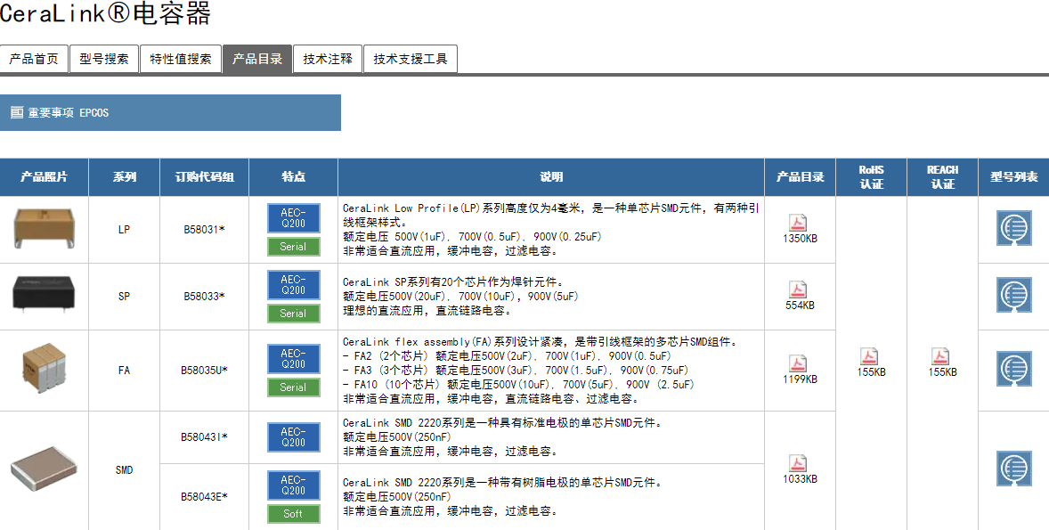Open the RoHS certification PDF icon
This screenshot has width=1049, height=530.
[x=871, y=356]
